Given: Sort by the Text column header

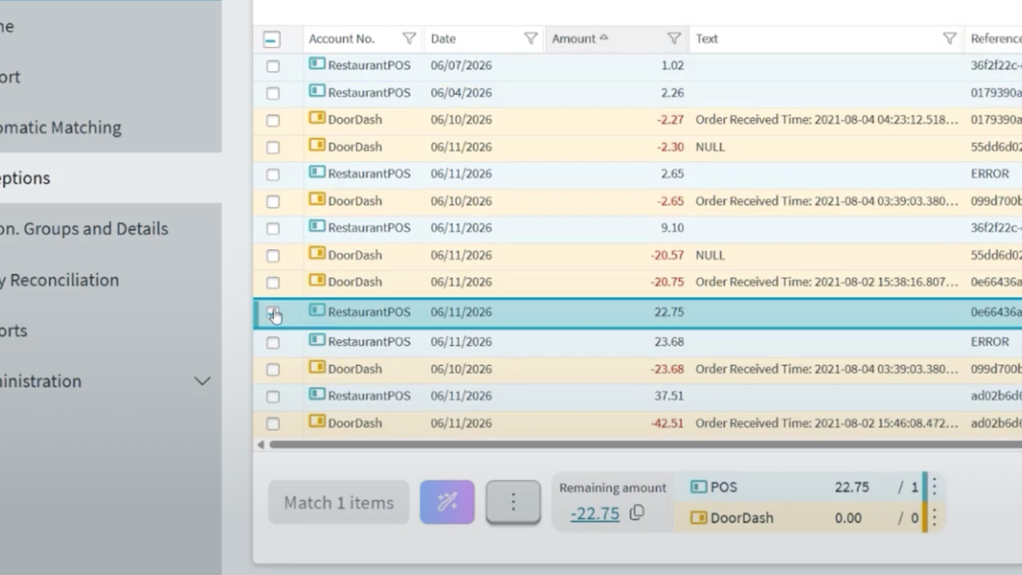Looking at the screenshot, I should point(707,38).
